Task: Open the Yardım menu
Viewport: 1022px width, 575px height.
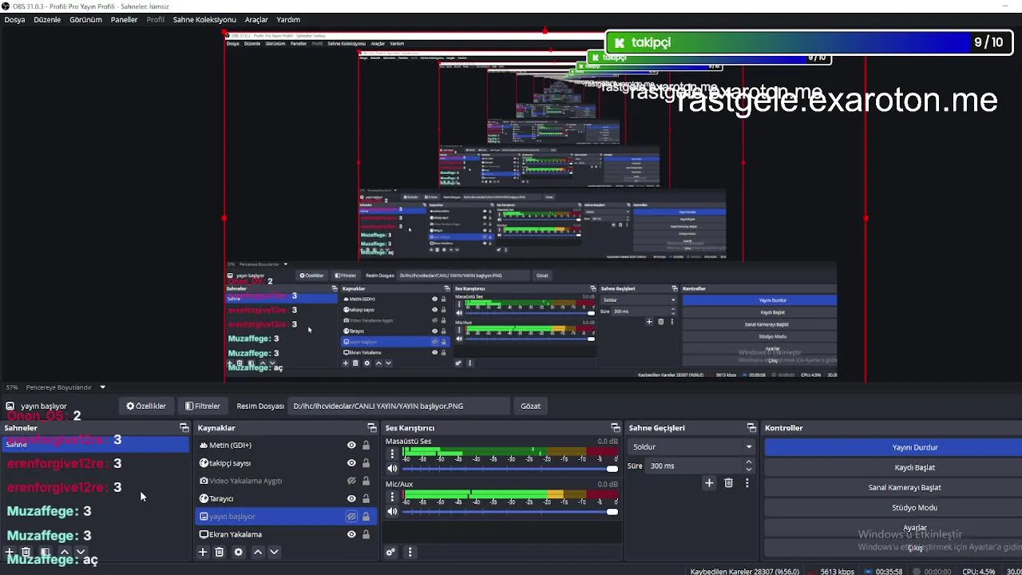Action: [x=288, y=19]
